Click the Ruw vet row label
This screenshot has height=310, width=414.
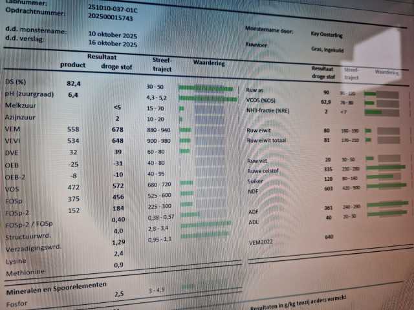257,161
